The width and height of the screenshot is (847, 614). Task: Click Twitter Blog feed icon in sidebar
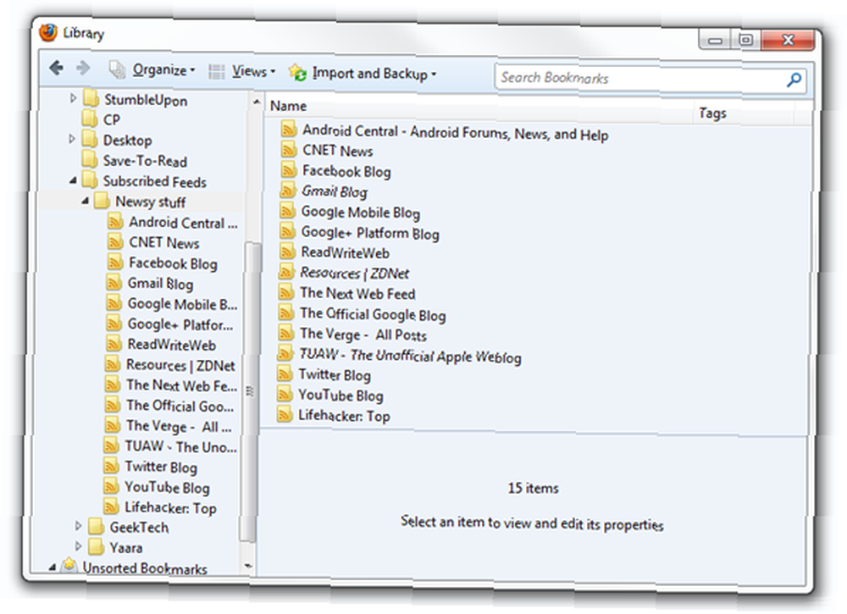coord(111,466)
